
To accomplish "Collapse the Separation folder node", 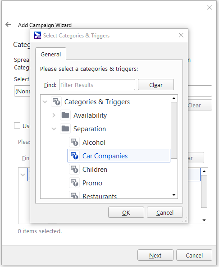I will point(54,129).
